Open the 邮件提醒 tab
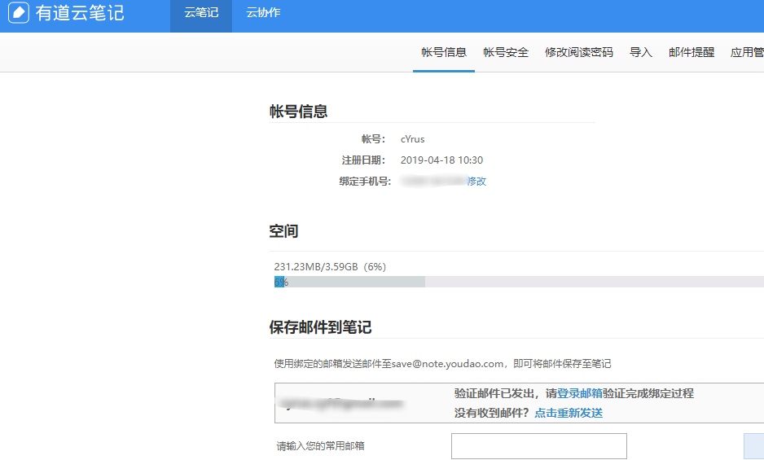This screenshot has width=764, height=460. [692, 52]
